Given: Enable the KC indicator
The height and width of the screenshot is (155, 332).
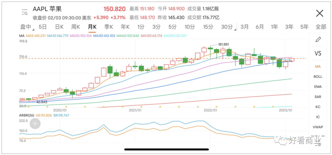Looking at the screenshot, I should coord(318,107).
